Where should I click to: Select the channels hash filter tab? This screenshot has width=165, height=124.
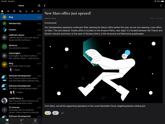coord(8,11)
